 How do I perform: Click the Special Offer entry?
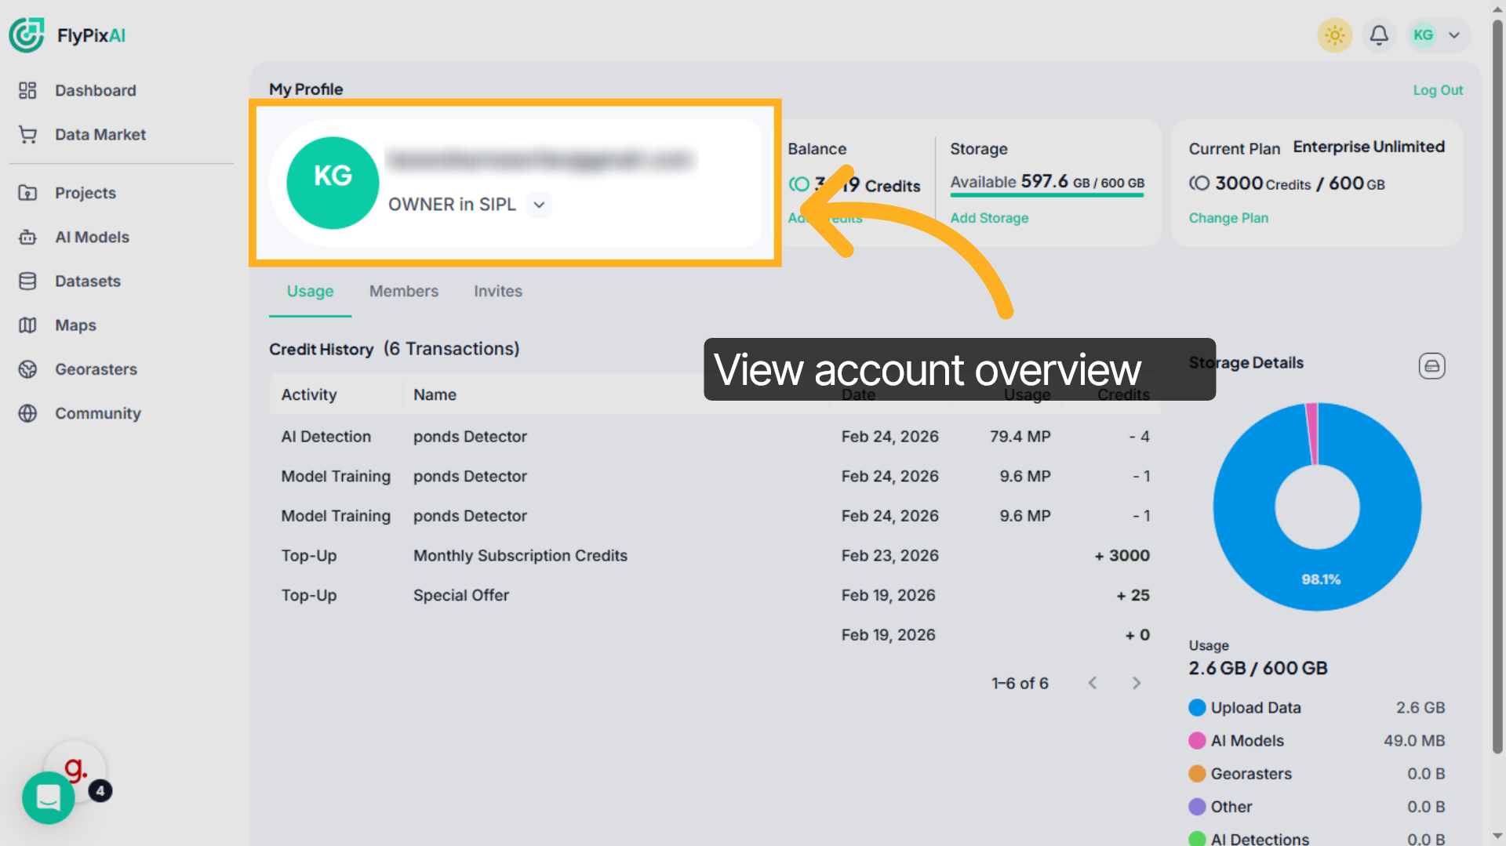point(461,595)
